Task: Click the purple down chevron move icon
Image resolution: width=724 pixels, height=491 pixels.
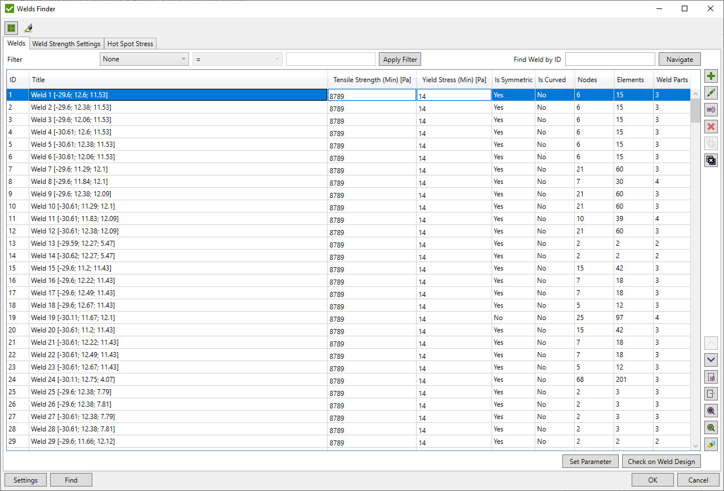Action: pyautogui.click(x=711, y=360)
